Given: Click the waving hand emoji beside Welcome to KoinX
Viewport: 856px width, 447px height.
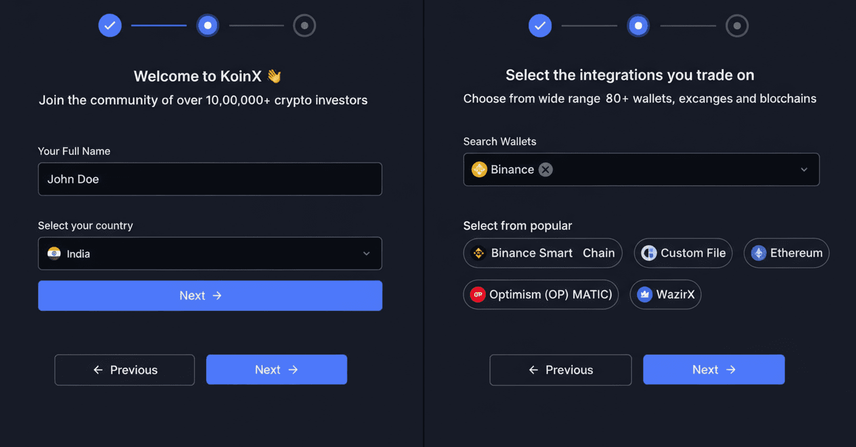Looking at the screenshot, I should click(x=274, y=76).
